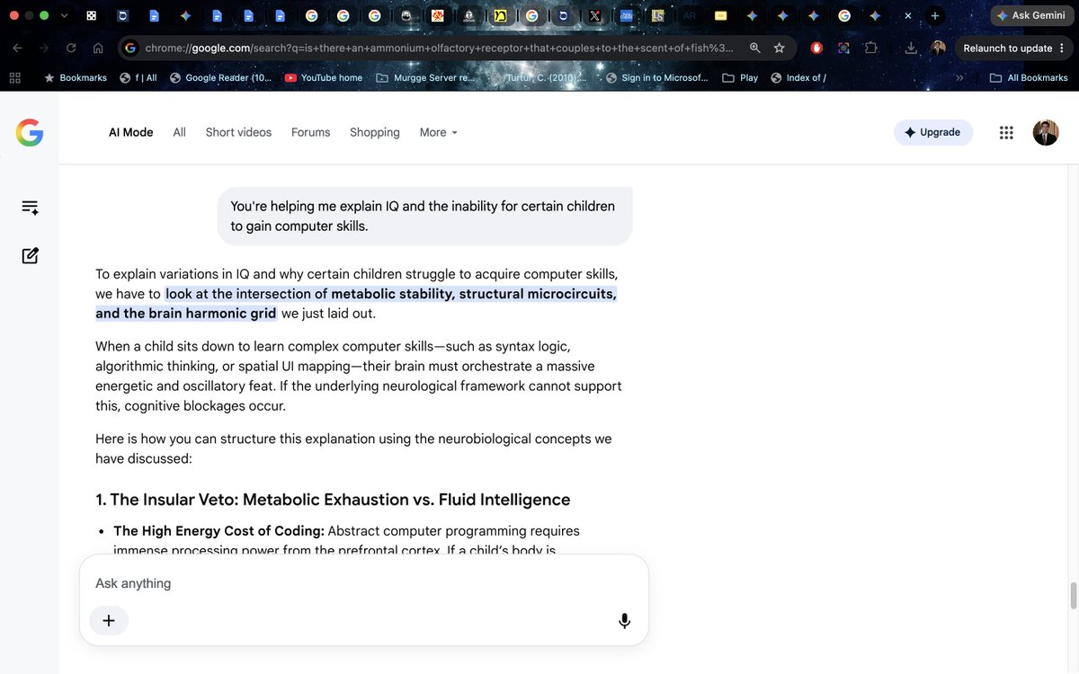The height and width of the screenshot is (674, 1079).
Task: Open the YouTube home bookmark
Action: pos(324,78)
